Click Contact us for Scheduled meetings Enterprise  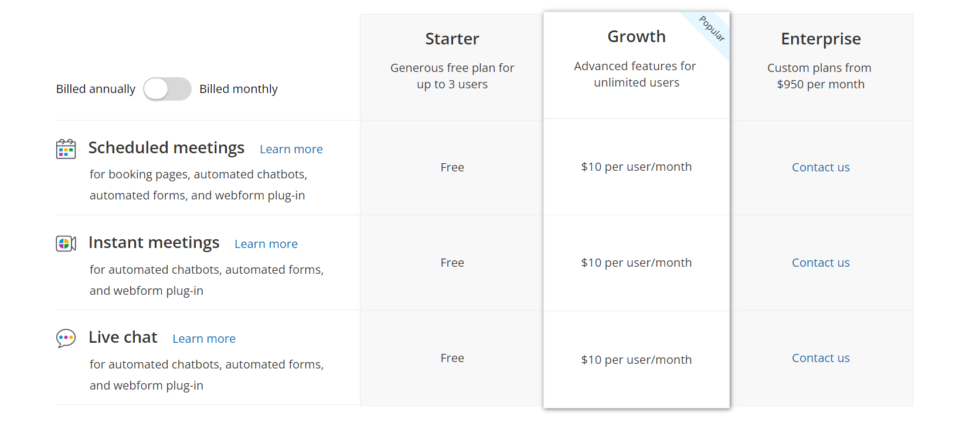(821, 167)
